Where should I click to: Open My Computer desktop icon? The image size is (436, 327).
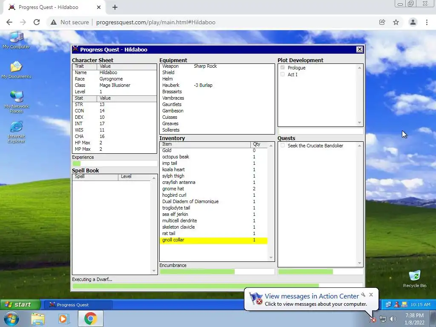[17, 40]
